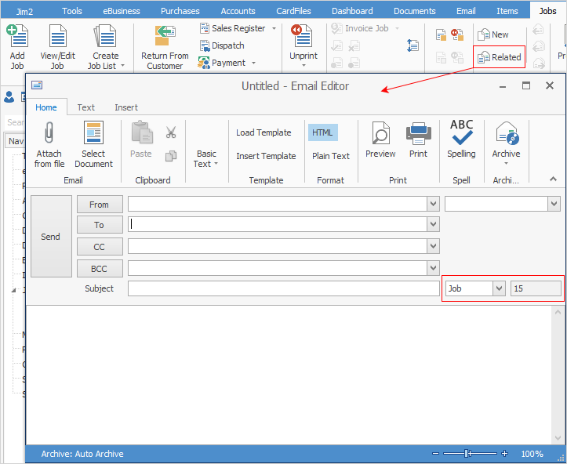
Task: Expand the Basic Text dropdown
Action: coord(206,159)
